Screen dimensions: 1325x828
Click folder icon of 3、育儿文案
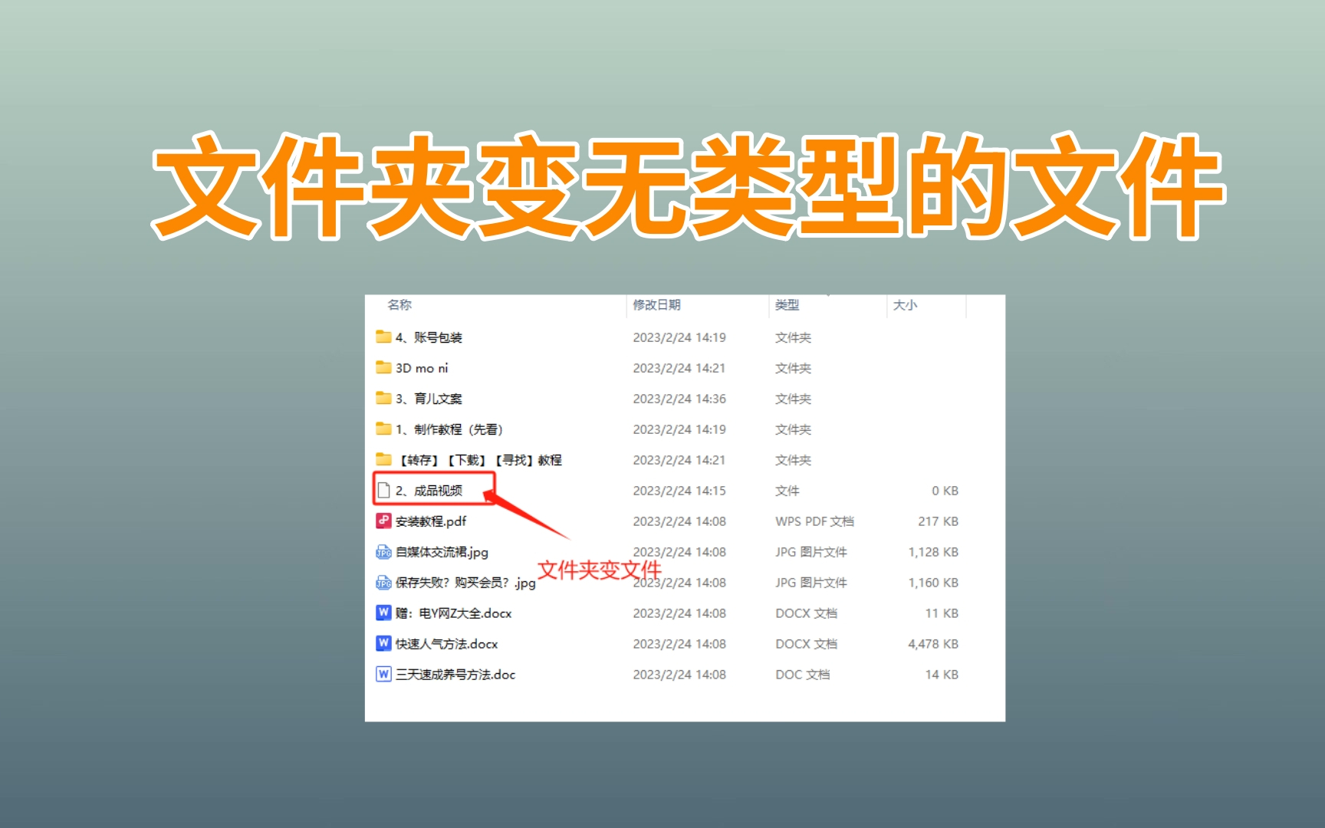pos(383,398)
